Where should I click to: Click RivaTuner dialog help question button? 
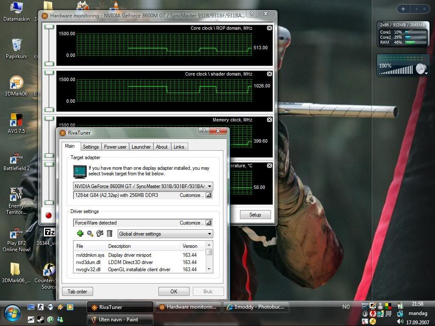pyautogui.click(x=204, y=131)
